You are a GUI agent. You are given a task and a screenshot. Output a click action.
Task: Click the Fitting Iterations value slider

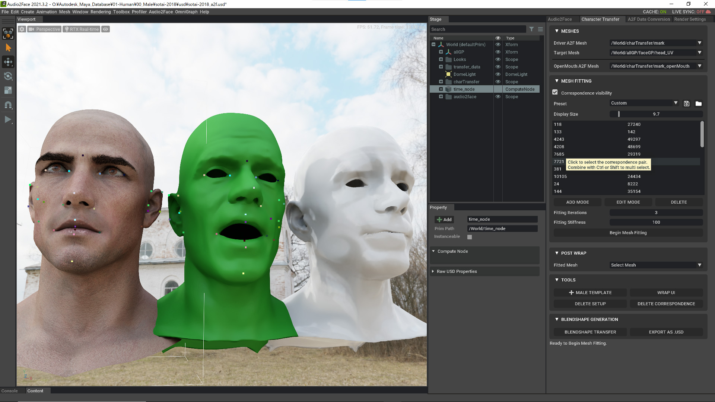point(656,213)
